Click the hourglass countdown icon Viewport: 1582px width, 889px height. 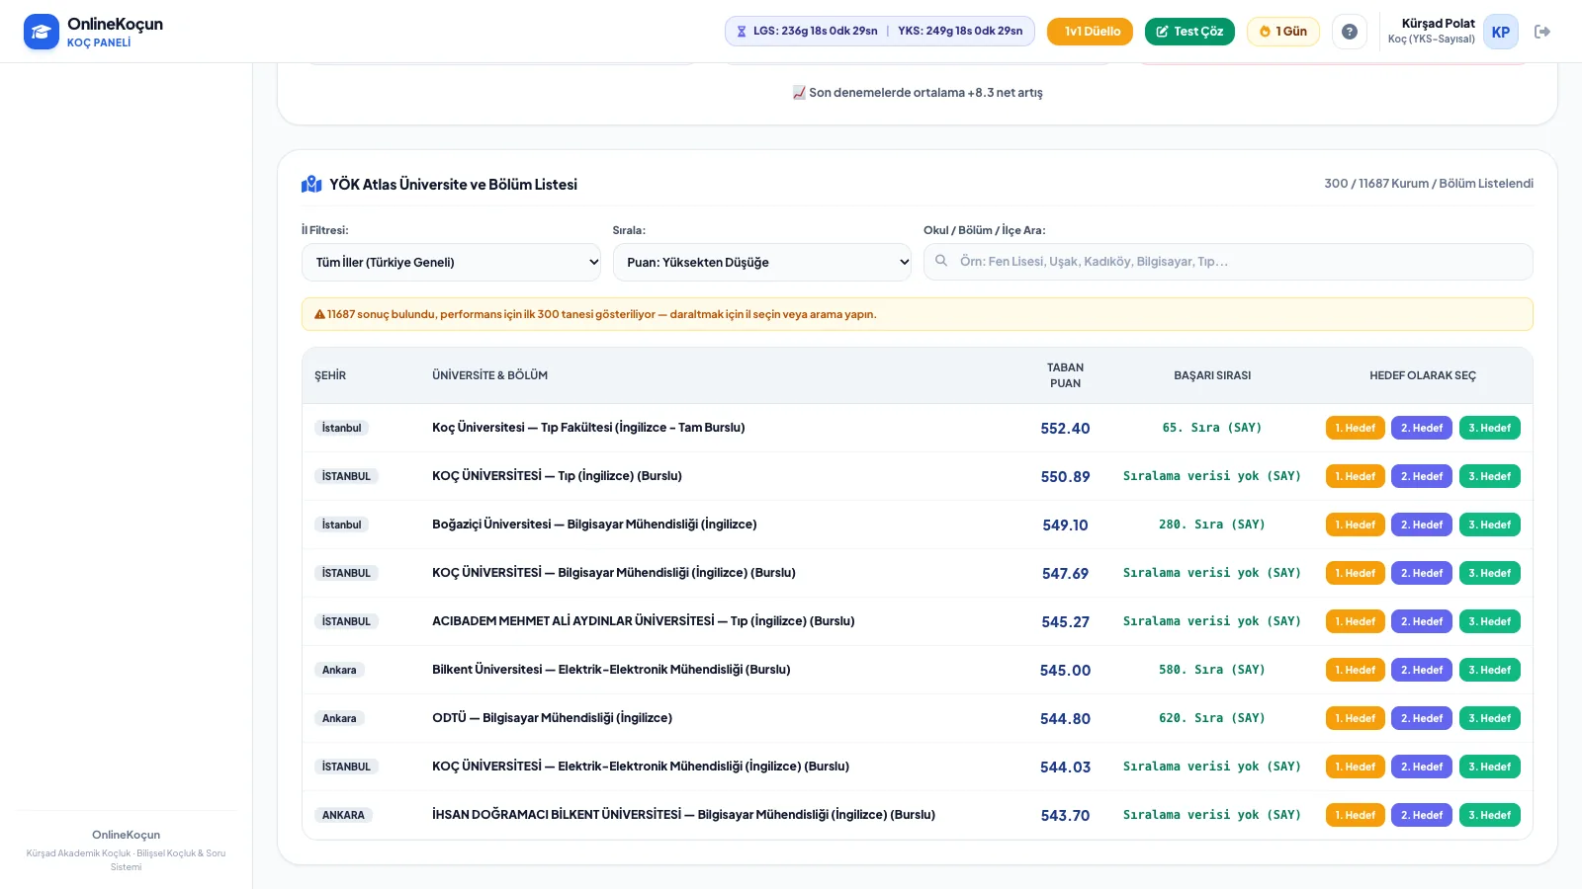pos(742,32)
